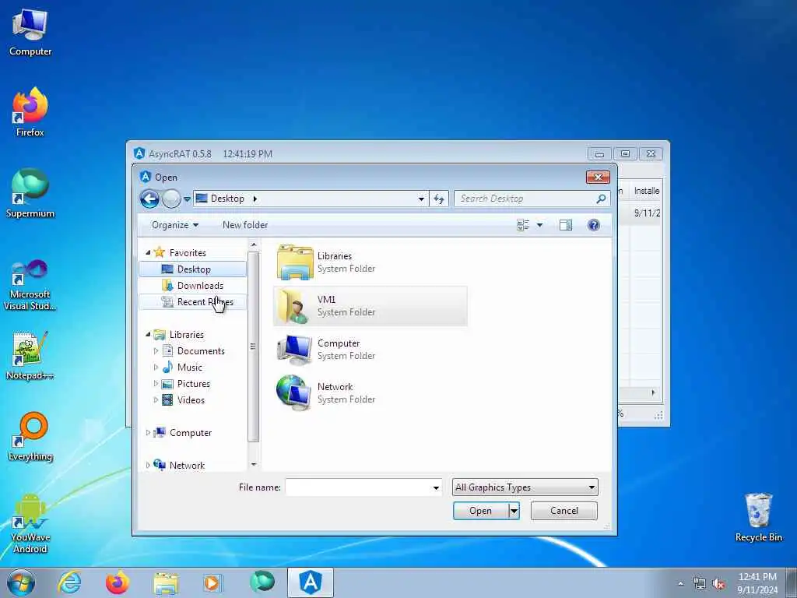Select the Libraries system folder icon

click(x=295, y=262)
